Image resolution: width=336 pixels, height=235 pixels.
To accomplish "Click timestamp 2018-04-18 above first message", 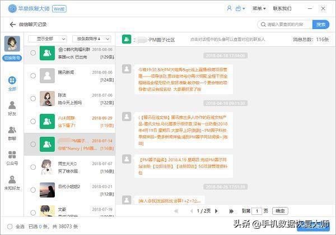I will [226, 56].
